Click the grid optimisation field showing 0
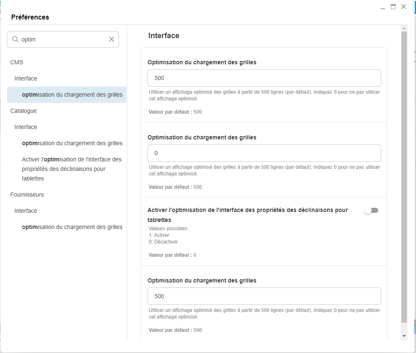The image size is (416, 353). (x=264, y=153)
